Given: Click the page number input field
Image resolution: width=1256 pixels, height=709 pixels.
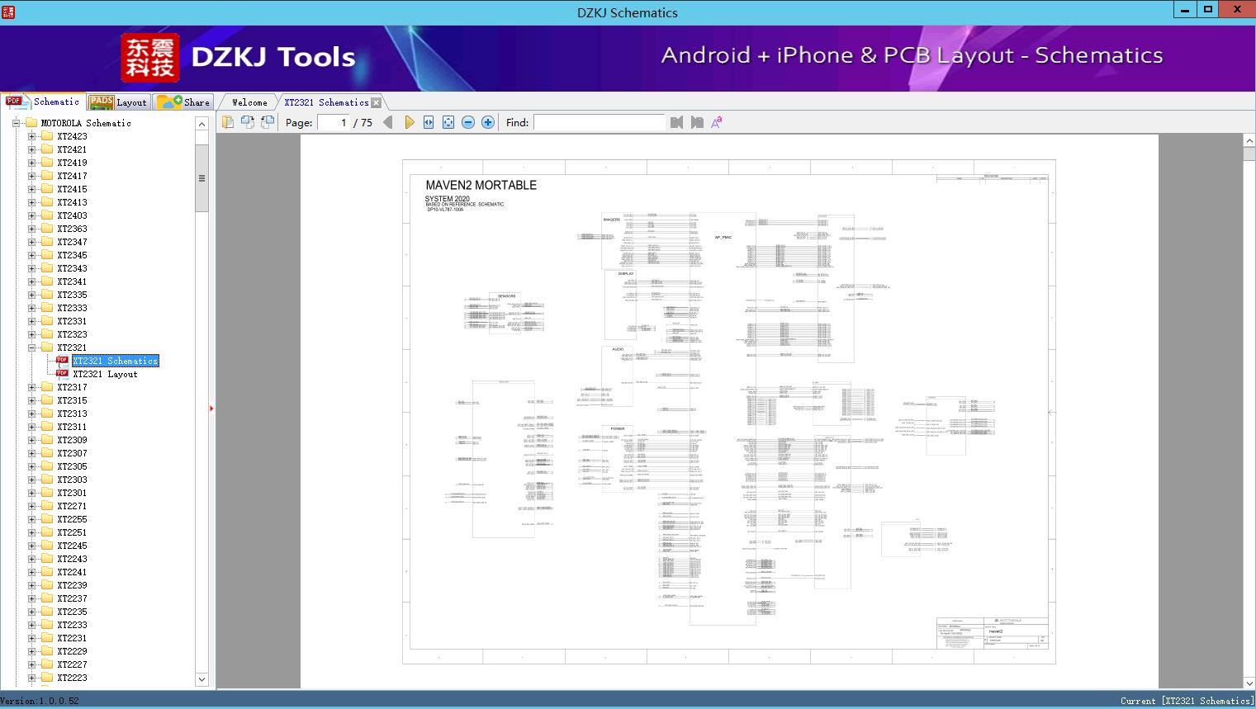Looking at the screenshot, I should pyautogui.click(x=334, y=122).
